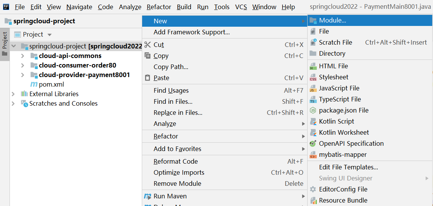Click the Scratch File icon

point(313,42)
